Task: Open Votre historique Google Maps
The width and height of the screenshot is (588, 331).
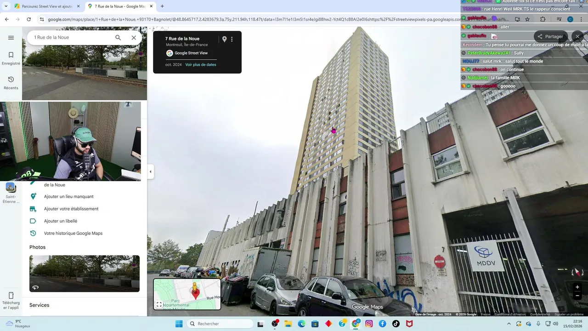Action: [73, 234]
